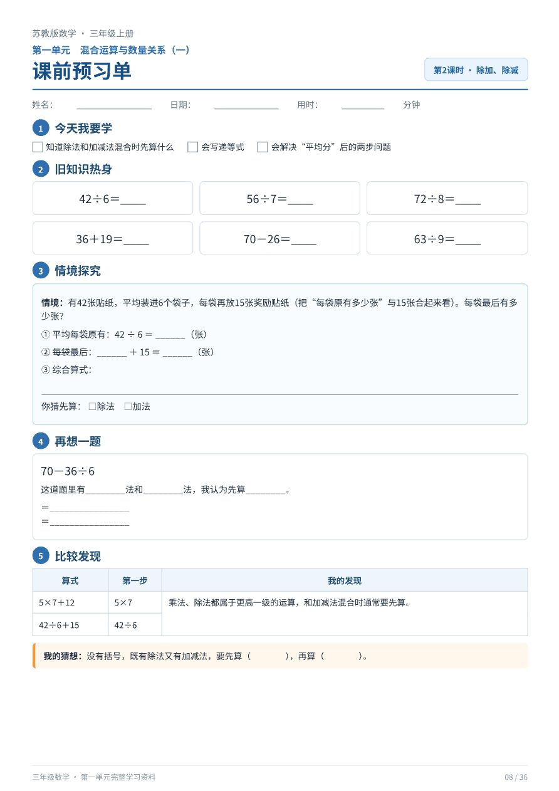Click the first parentheses blank in 我的猜想
The image size is (559, 791).
[x=268, y=656]
